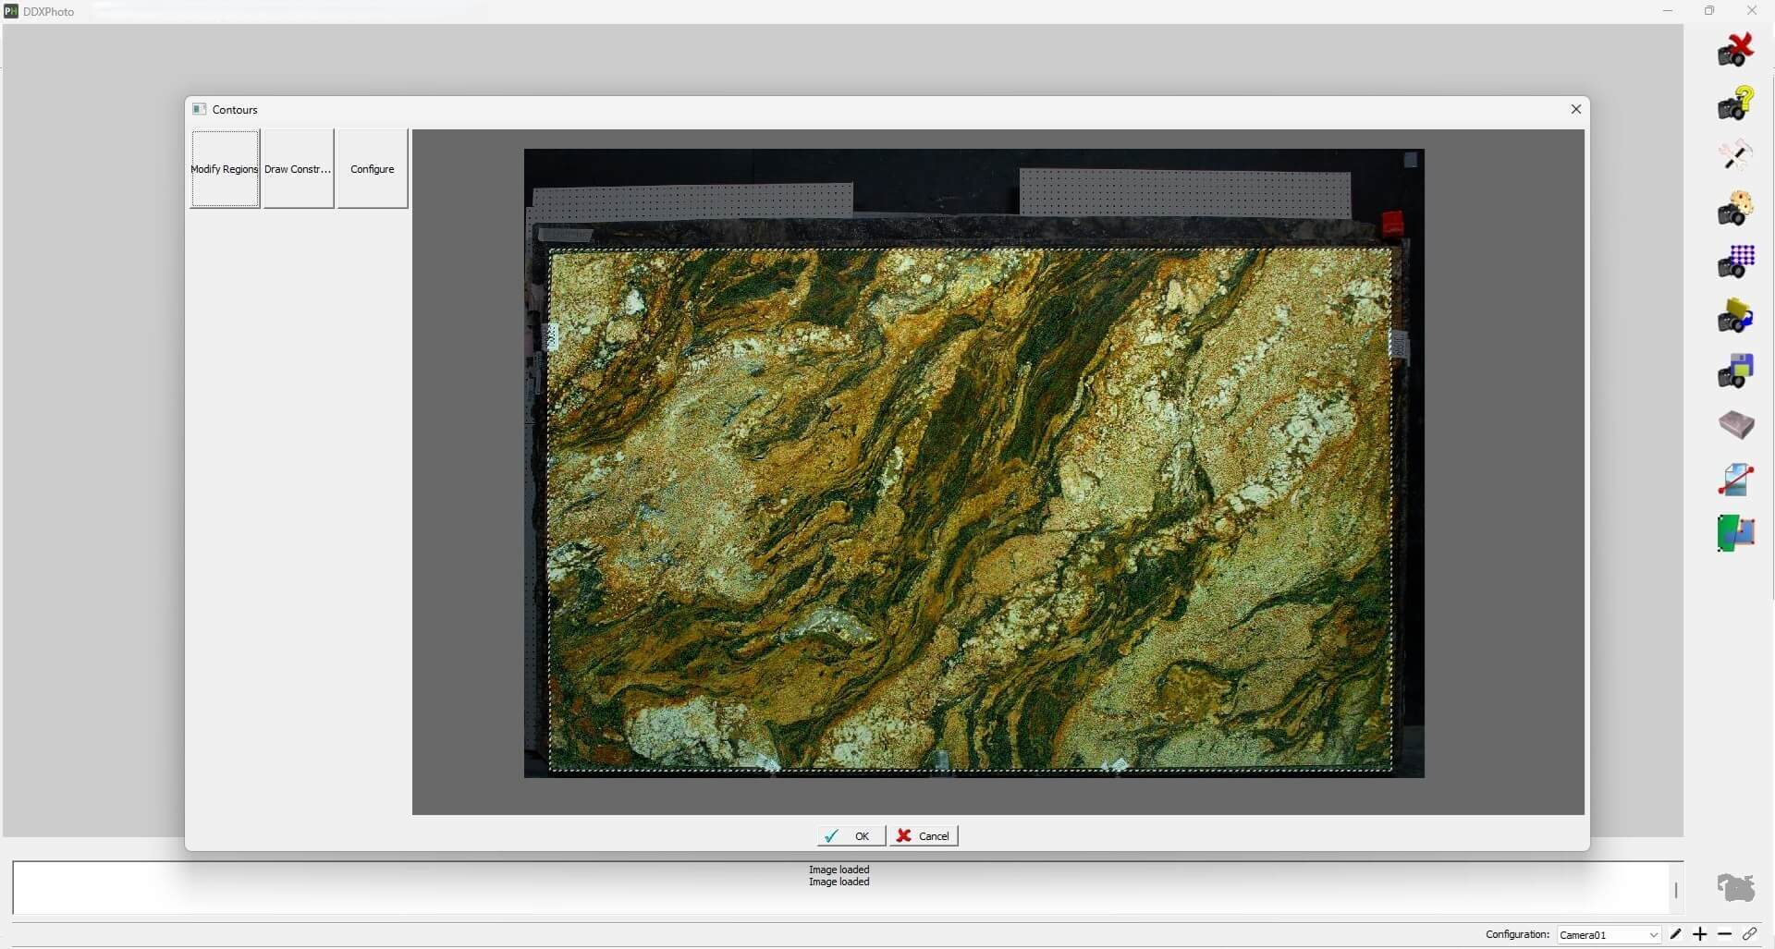1775x949 pixels.
Task: Click the DDXPhoto app icon in title bar
Action: click(11, 11)
